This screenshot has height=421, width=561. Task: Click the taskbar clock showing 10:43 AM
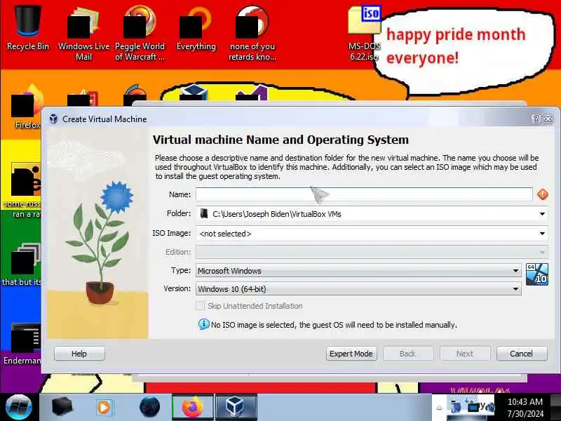[525, 408]
